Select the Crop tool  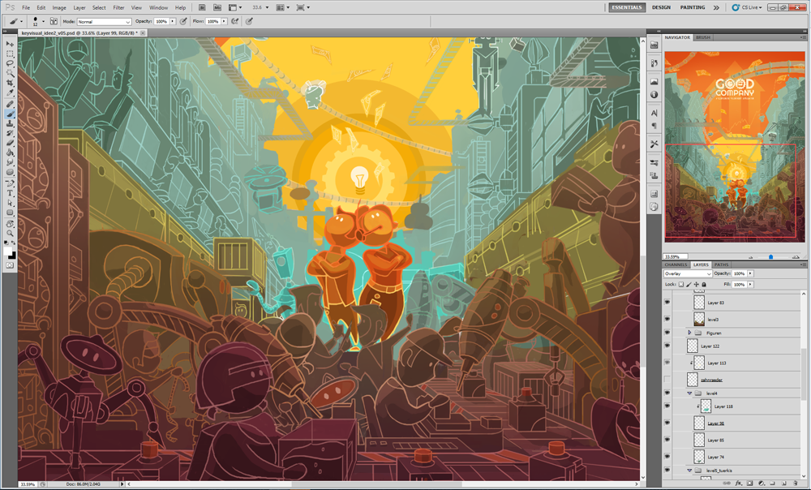click(10, 84)
